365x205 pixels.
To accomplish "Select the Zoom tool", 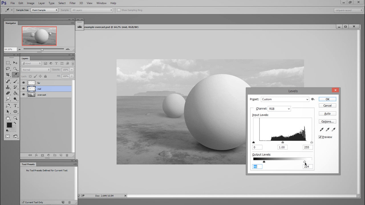I will click(16, 117).
